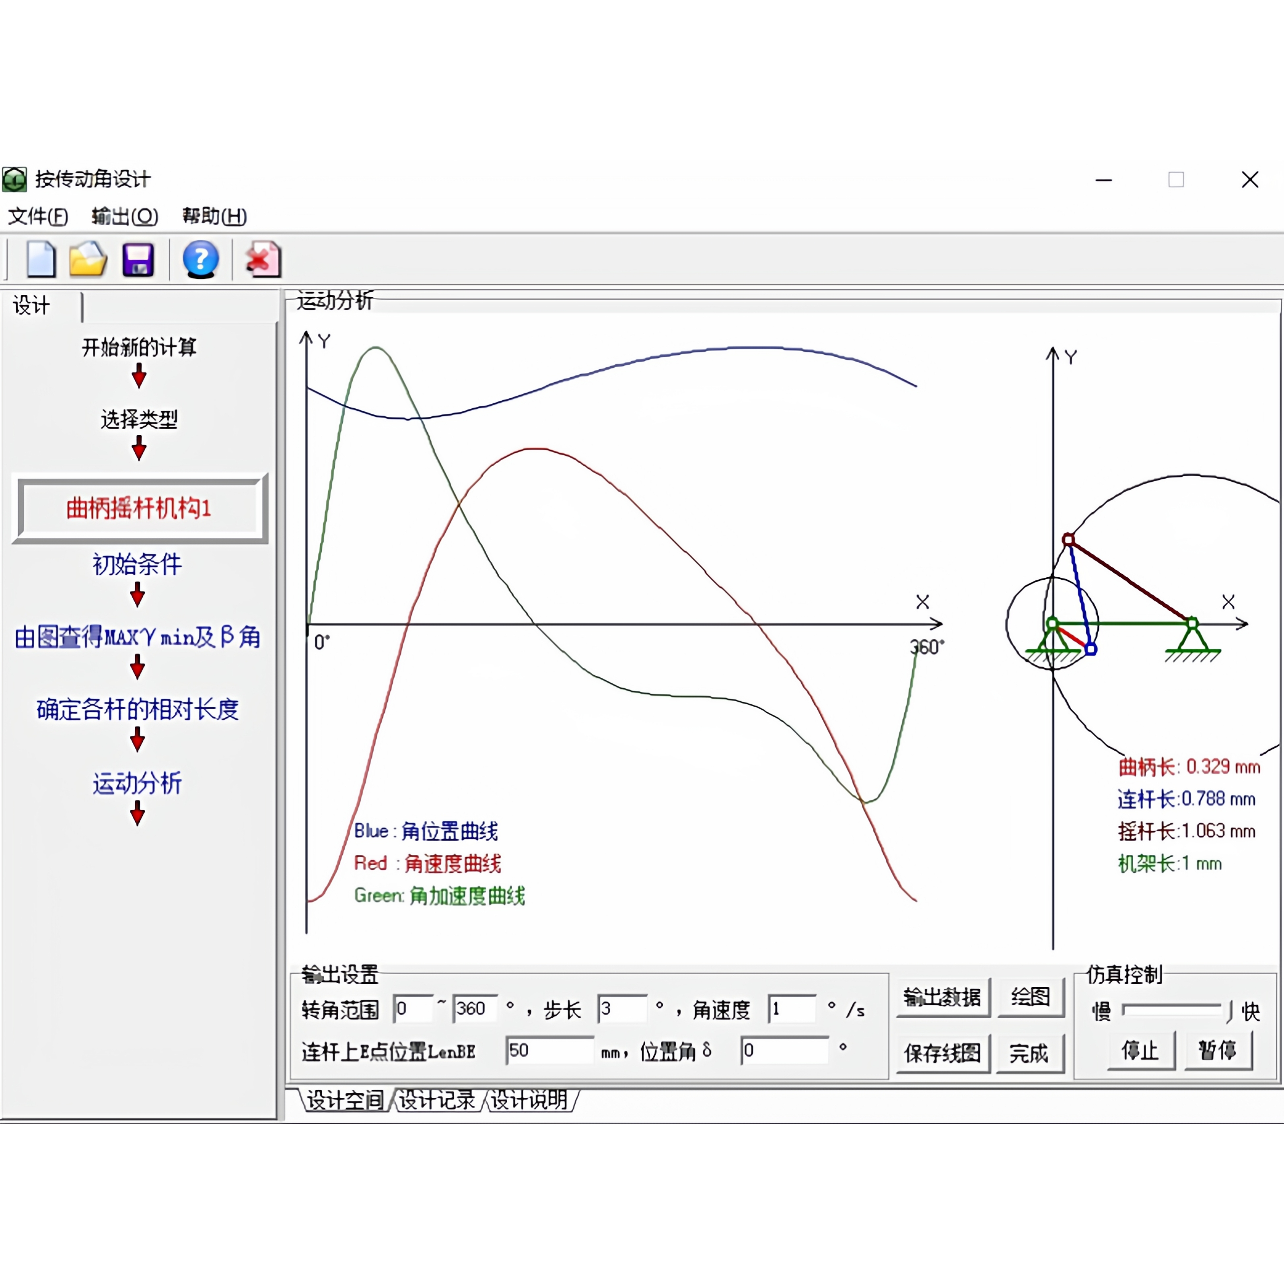Switch to the 设计记录 tab
Image resolution: width=1284 pixels, height=1284 pixels.
(x=436, y=1100)
